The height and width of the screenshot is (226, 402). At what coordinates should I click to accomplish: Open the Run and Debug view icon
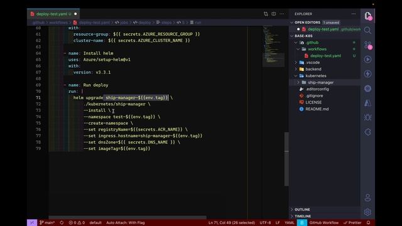pyautogui.click(x=367, y=60)
